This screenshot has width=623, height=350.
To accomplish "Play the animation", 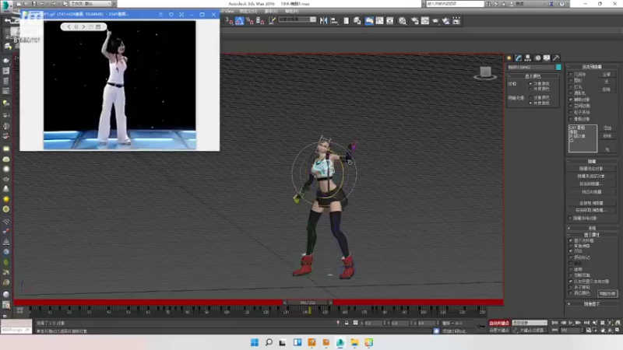I will point(572,323).
